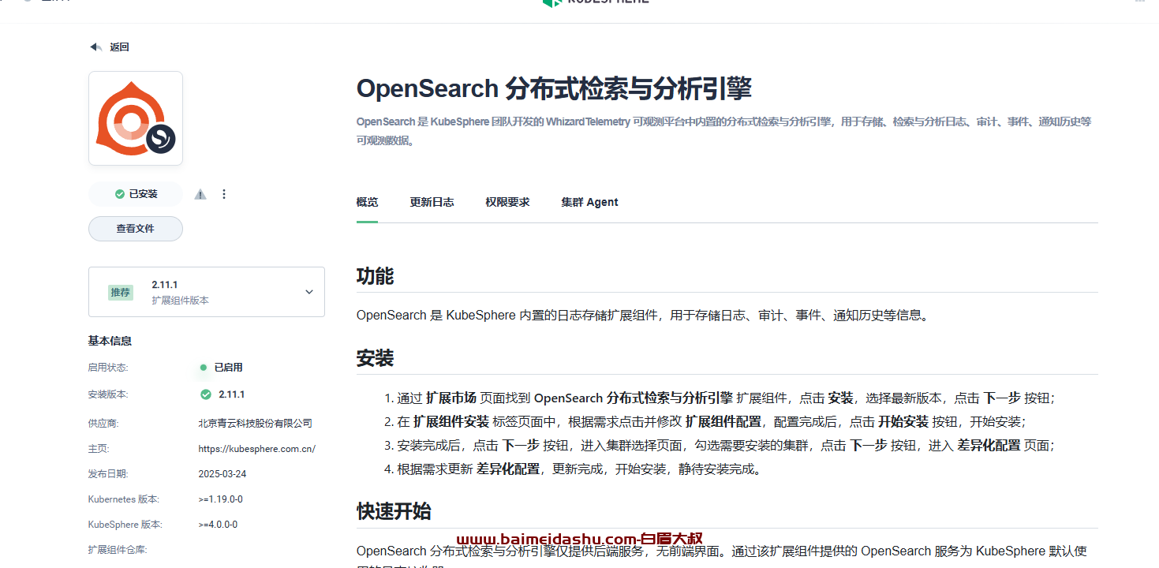Open the https://kubesphere.com.cn/ homepage link
Image resolution: width=1159 pixels, height=568 pixels.
point(257,449)
